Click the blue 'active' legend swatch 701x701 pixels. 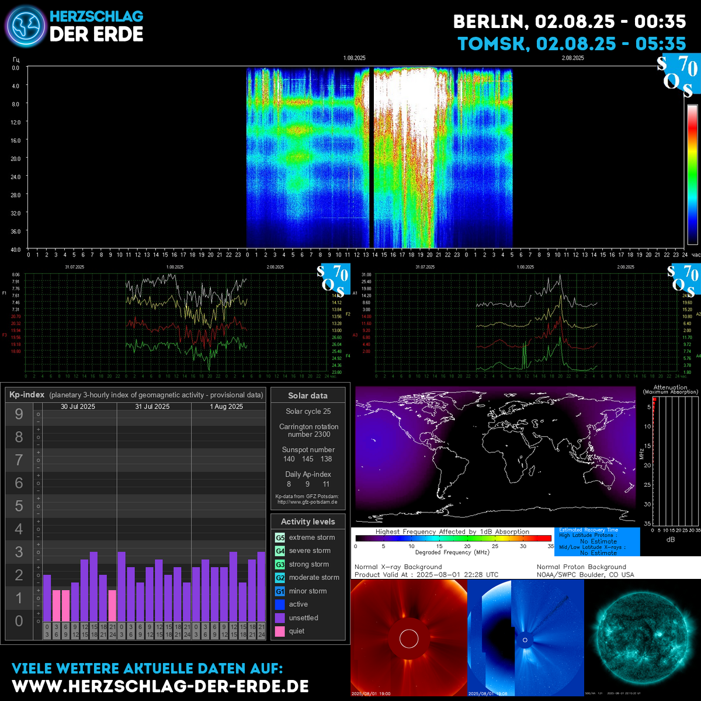[280, 605]
